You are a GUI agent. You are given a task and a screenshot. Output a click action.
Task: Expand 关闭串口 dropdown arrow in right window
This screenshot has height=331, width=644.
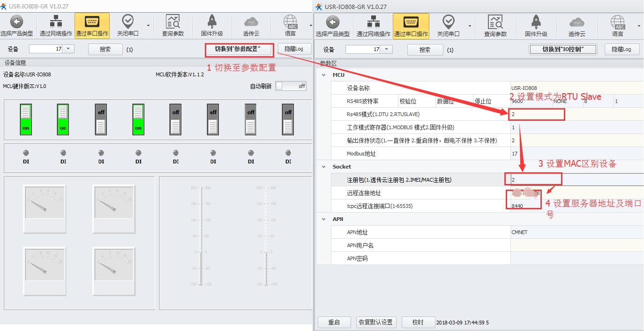tap(470, 26)
